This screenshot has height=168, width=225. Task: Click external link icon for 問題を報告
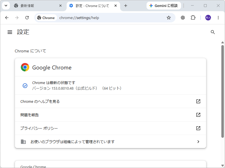coord(198,115)
